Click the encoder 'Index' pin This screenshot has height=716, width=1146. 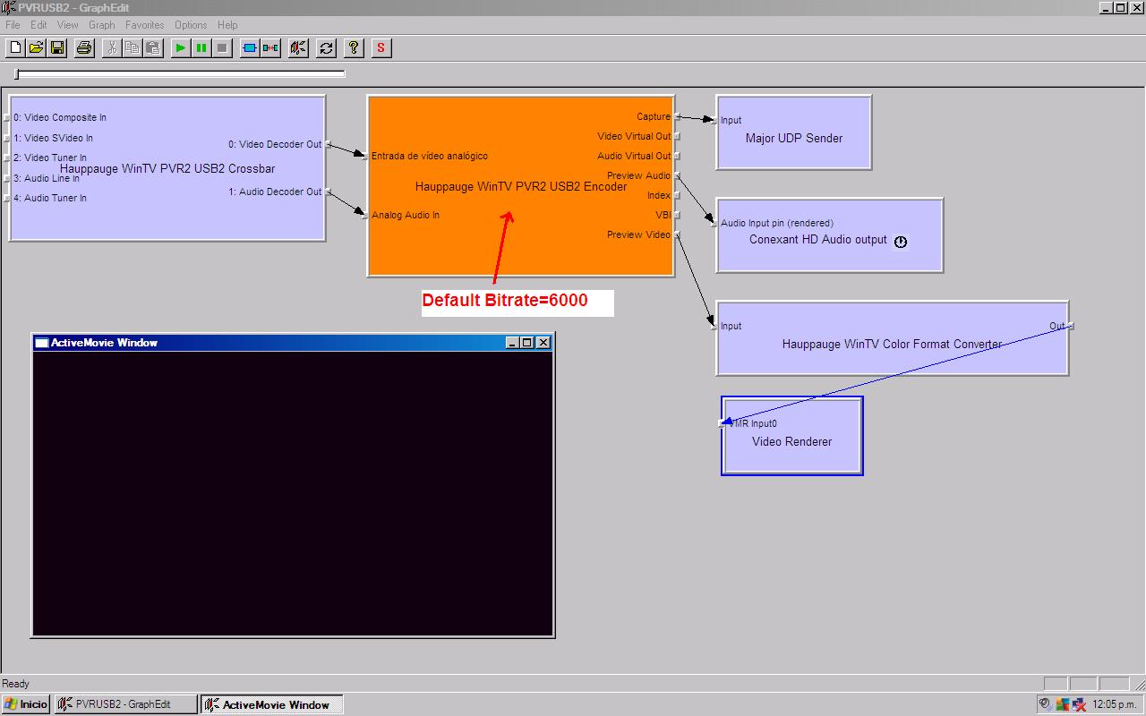click(x=678, y=195)
